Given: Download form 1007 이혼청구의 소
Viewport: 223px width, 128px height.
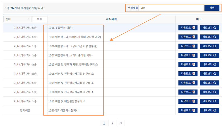Looking at the screenshot, I should tap(188, 55).
